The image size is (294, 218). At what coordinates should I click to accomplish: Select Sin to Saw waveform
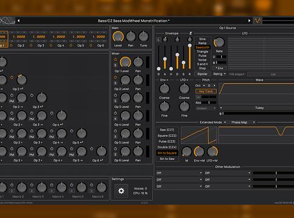click(x=167, y=159)
